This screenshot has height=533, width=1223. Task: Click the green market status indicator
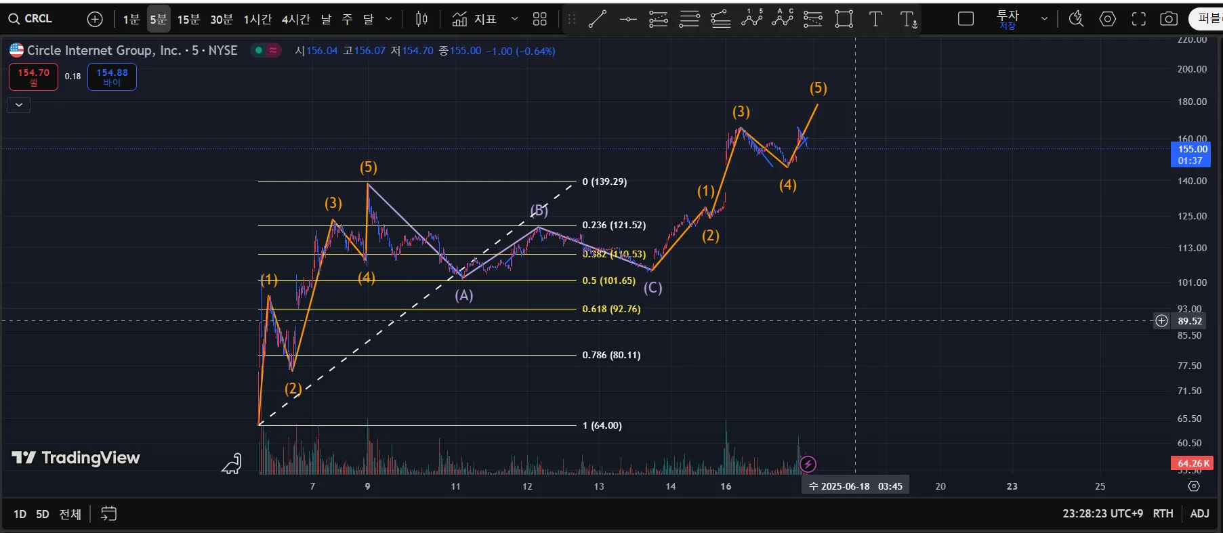pyautogui.click(x=258, y=50)
